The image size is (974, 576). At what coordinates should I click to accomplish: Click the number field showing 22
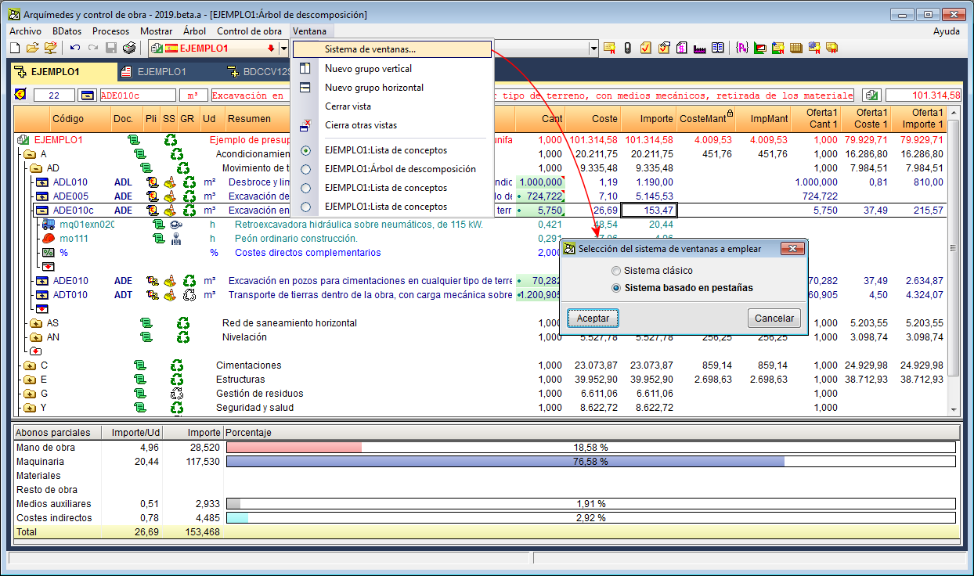coord(54,95)
